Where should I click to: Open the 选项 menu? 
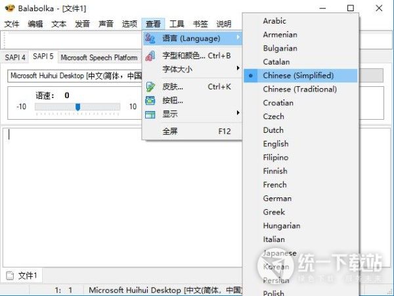pyautogui.click(x=129, y=24)
